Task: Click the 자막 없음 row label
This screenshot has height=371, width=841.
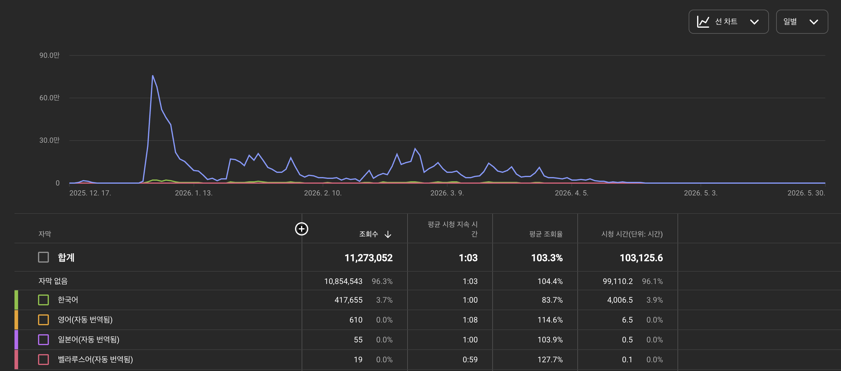Action: click(x=53, y=281)
